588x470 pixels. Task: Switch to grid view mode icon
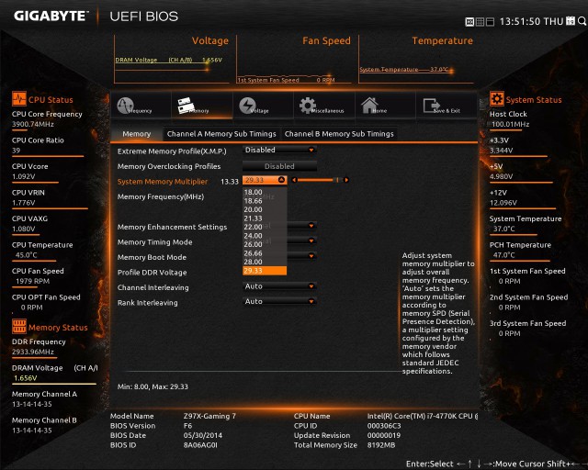480,22
